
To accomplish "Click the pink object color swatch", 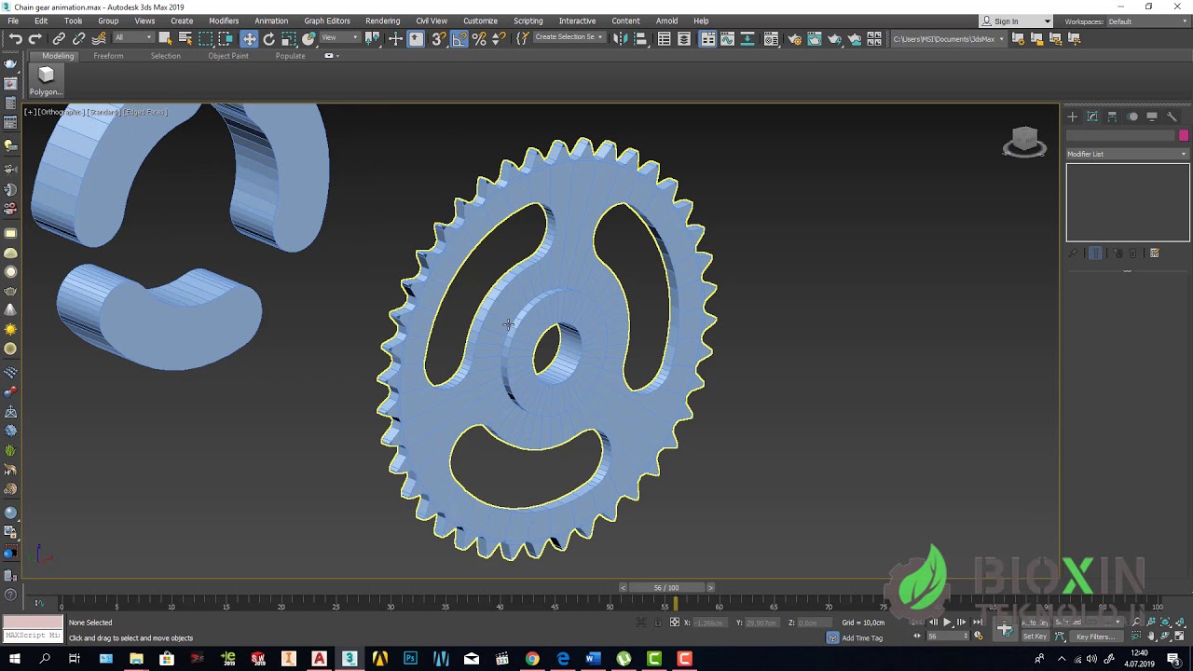I will click(x=1184, y=135).
